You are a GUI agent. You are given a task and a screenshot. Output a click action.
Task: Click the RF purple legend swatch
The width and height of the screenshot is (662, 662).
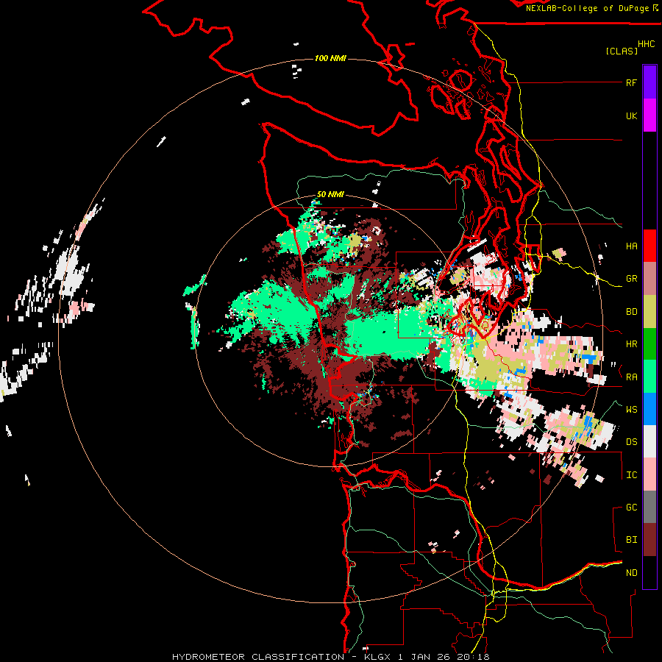tap(649, 82)
